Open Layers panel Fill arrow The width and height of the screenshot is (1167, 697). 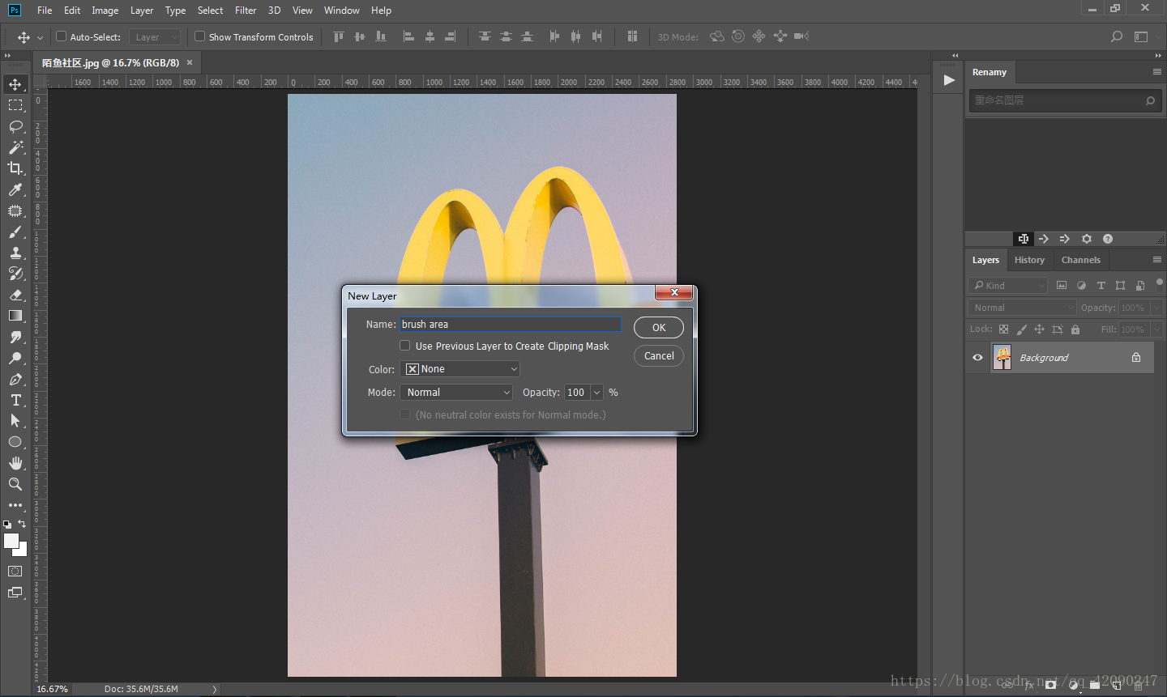pos(1156,329)
